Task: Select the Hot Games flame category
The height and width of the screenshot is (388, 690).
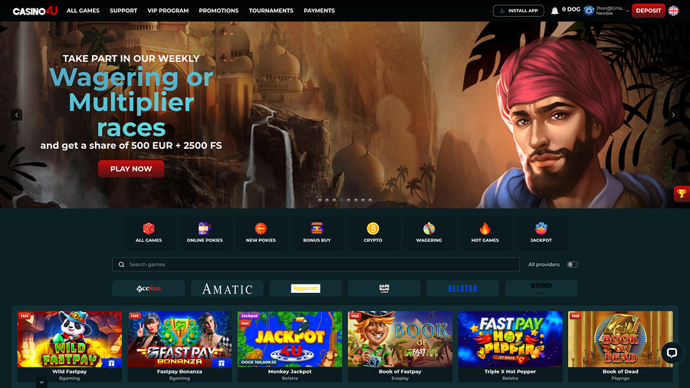Action: 485,232
